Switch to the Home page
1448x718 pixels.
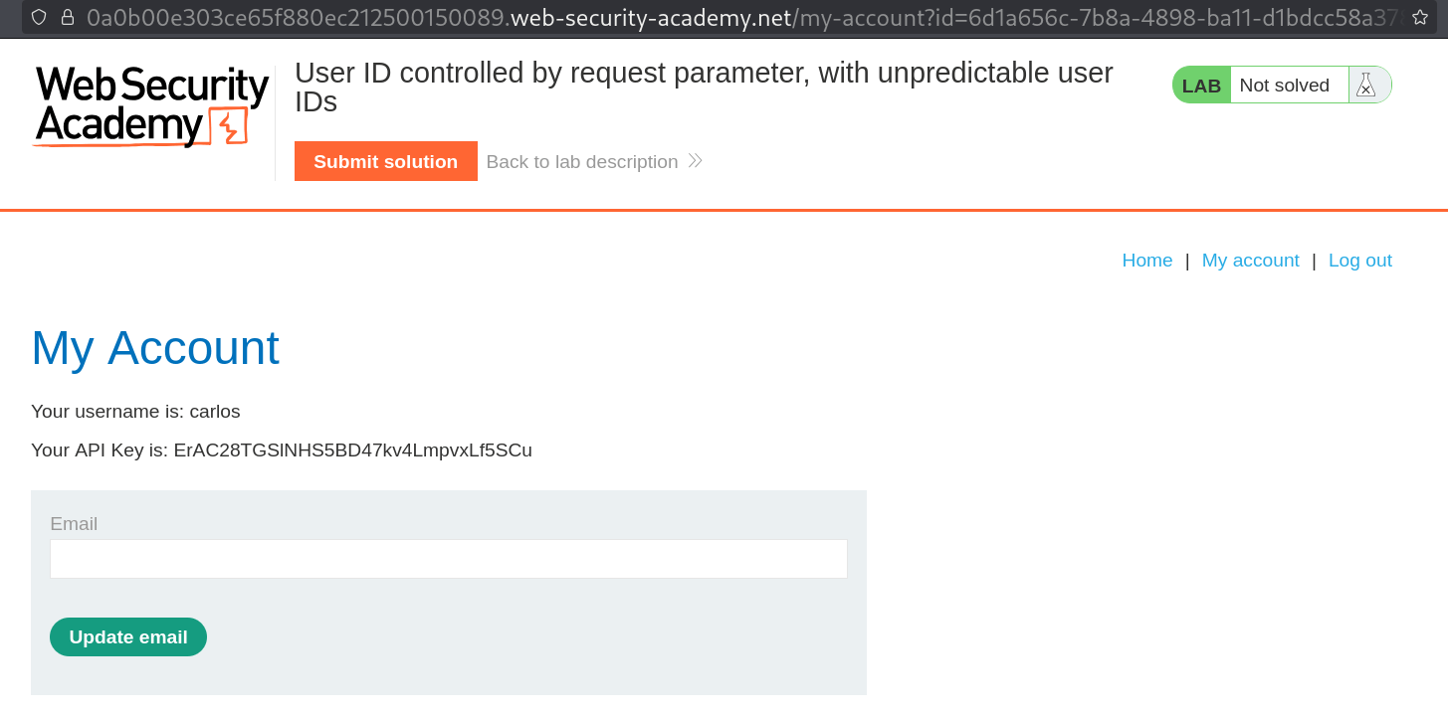pyautogui.click(x=1146, y=260)
